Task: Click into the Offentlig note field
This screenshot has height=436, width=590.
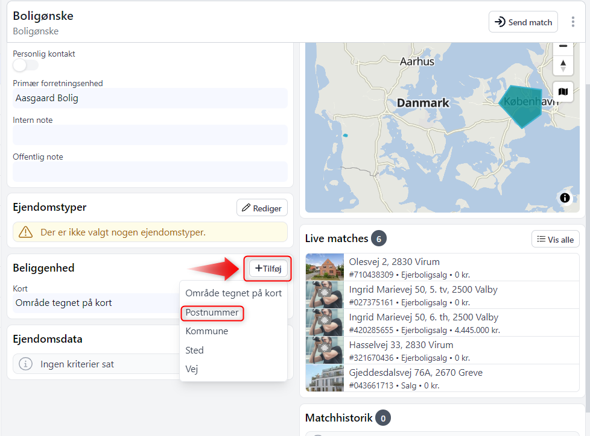Action: pyautogui.click(x=150, y=172)
